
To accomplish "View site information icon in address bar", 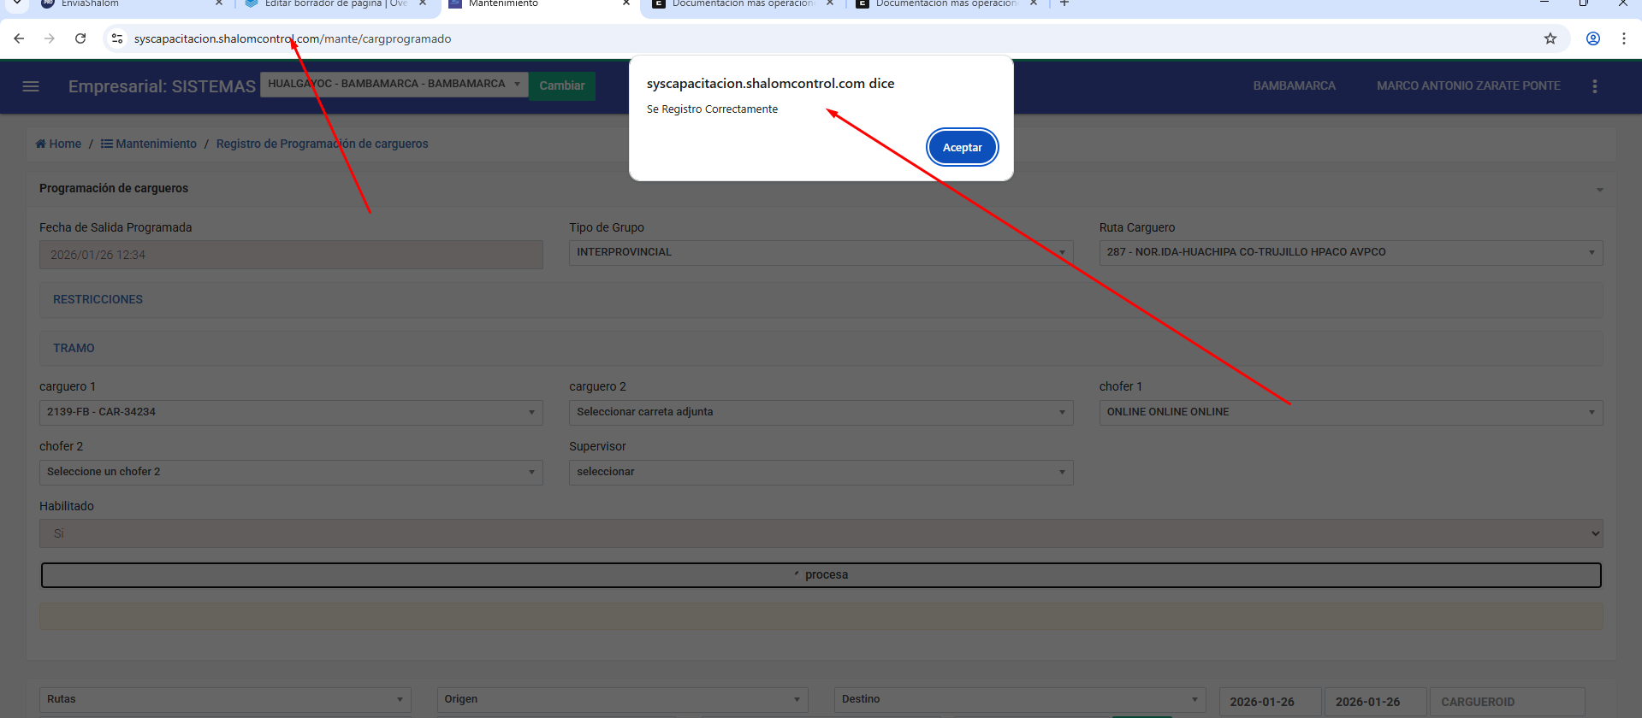I will [x=117, y=38].
